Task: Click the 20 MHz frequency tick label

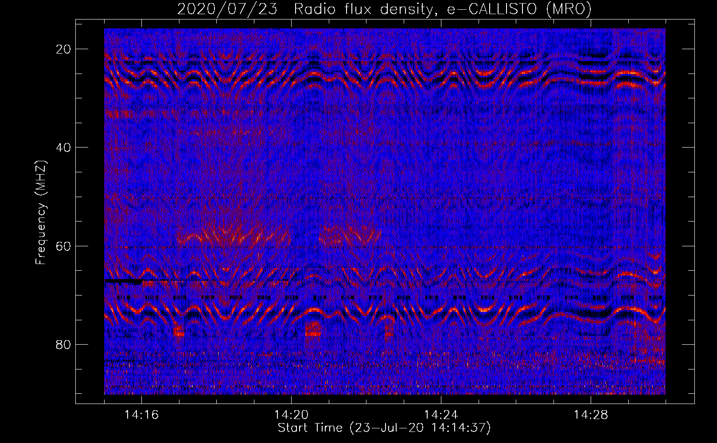Action: [63, 49]
